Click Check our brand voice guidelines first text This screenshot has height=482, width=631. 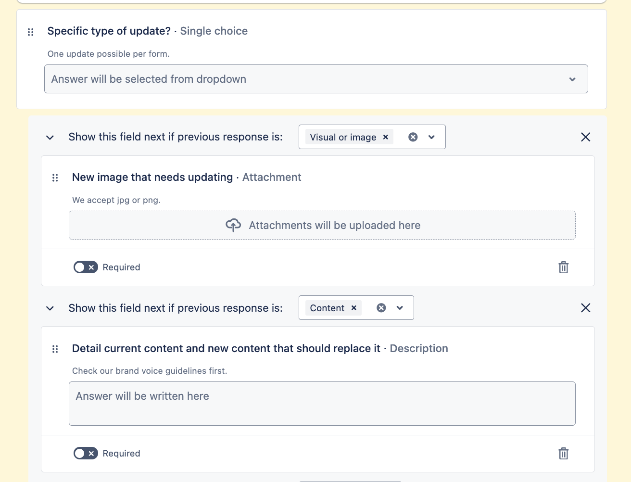coord(150,371)
